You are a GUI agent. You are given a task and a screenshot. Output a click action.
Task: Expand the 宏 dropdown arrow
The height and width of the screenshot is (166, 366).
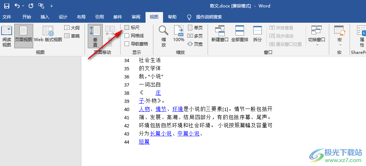tap(340, 45)
